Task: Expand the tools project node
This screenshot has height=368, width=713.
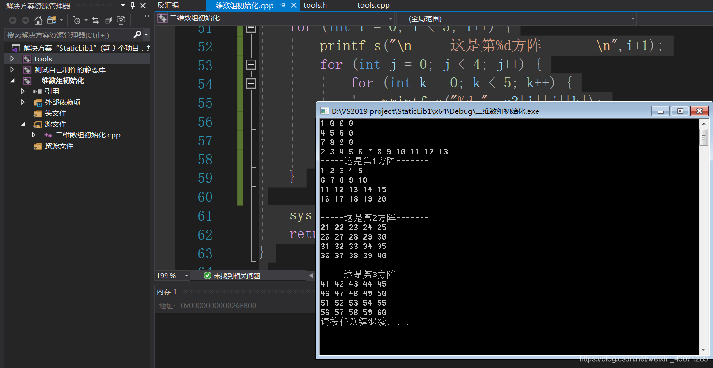Action: (x=12, y=59)
